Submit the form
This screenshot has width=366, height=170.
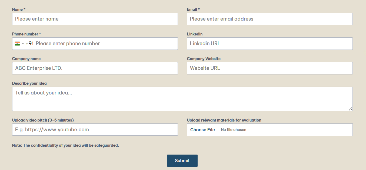pos(182,161)
